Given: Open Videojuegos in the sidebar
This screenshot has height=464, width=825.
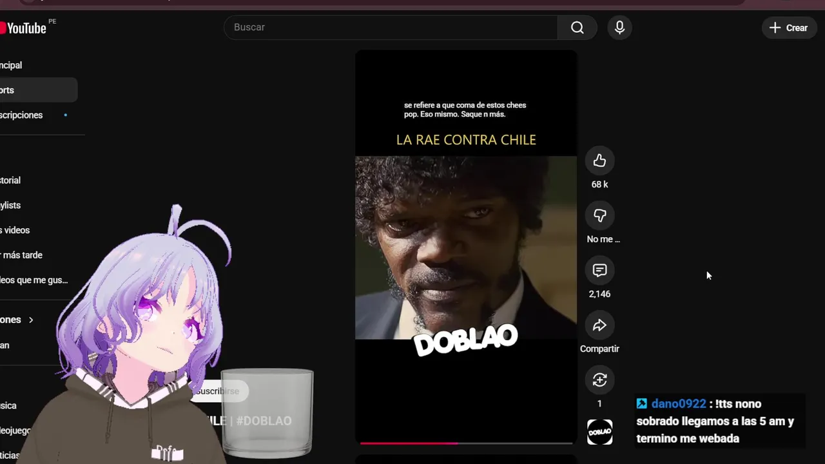Looking at the screenshot, I should click(x=15, y=430).
